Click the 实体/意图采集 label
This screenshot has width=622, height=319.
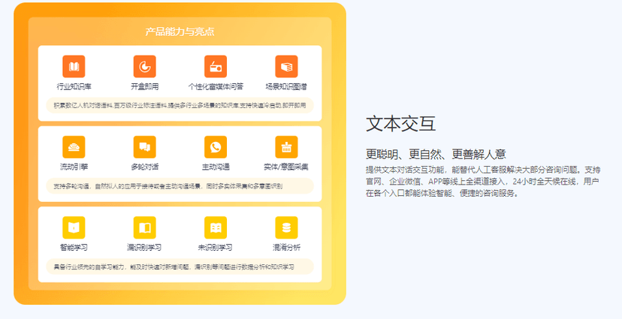click(x=286, y=167)
